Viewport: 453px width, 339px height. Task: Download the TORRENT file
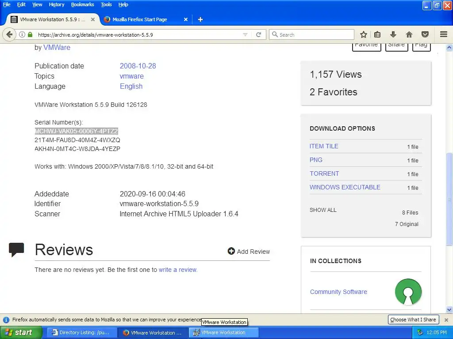pyautogui.click(x=324, y=173)
